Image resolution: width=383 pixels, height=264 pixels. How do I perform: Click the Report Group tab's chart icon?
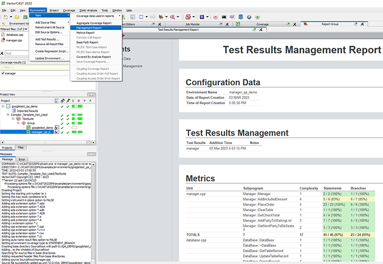click(x=305, y=24)
